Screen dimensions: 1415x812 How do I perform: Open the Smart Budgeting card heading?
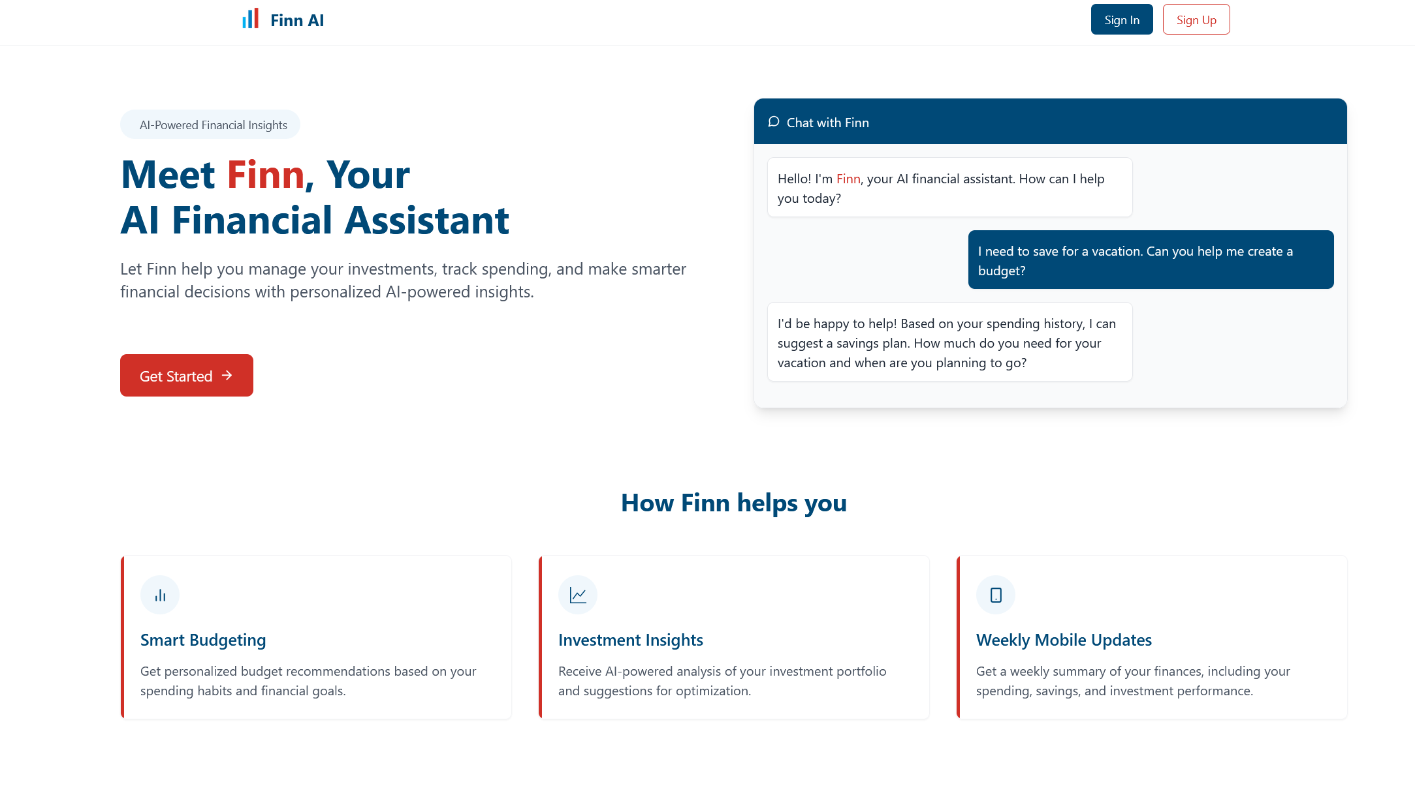[203, 640]
